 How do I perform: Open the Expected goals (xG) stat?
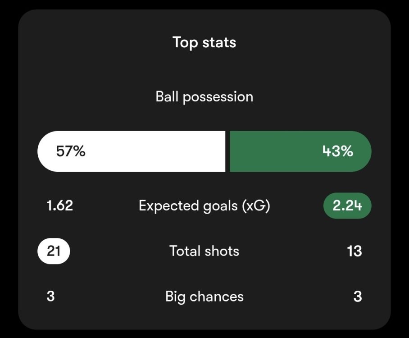click(204, 206)
